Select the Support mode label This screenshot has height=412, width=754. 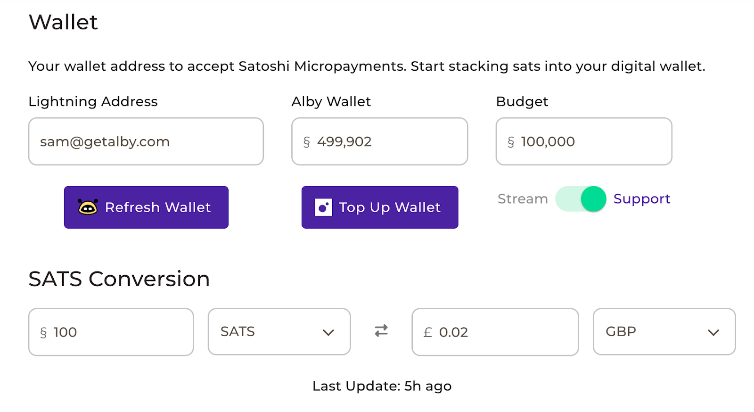(641, 199)
